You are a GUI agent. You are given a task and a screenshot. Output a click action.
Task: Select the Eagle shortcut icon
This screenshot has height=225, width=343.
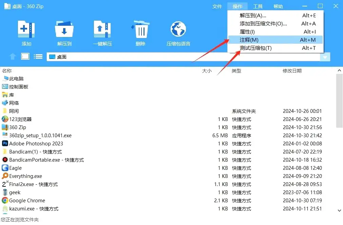click(x=5, y=168)
